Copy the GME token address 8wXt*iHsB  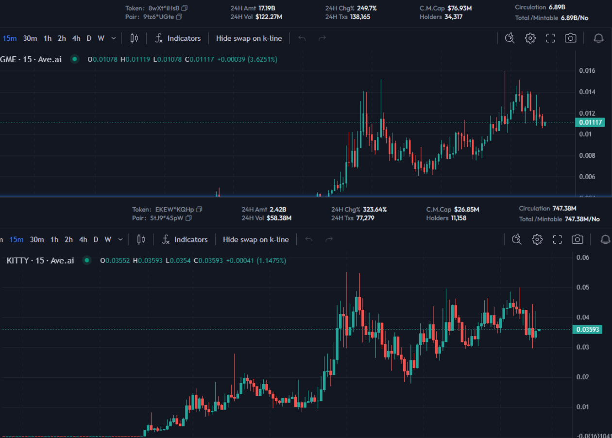coord(185,8)
